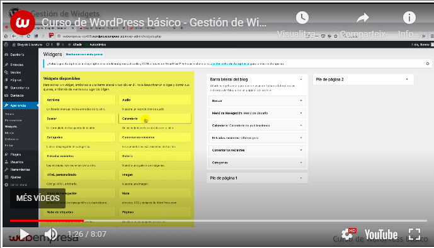Open YouTube player settings gear
434x248 pixels.
[346, 235]
